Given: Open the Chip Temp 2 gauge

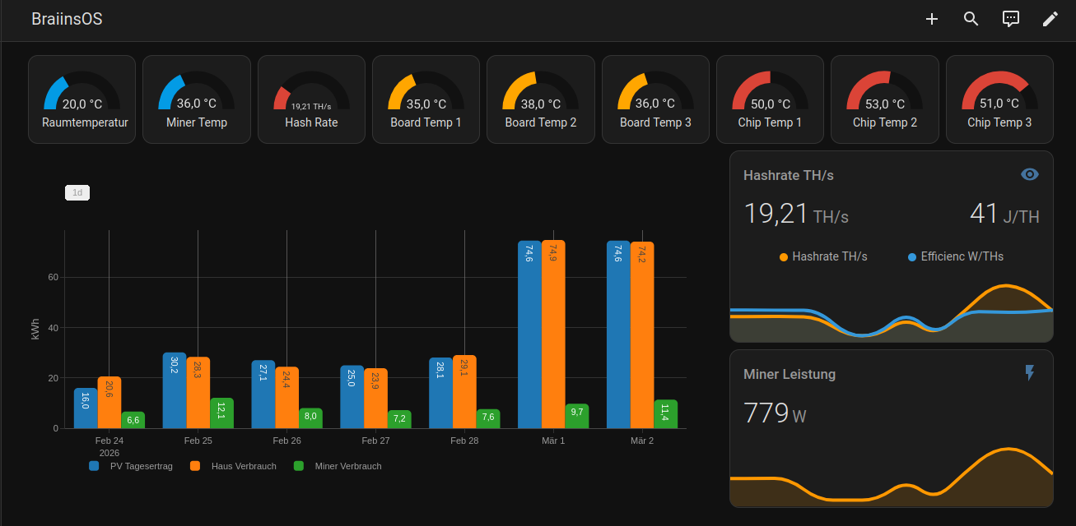Looking at the screenshot, I should 884,99.
